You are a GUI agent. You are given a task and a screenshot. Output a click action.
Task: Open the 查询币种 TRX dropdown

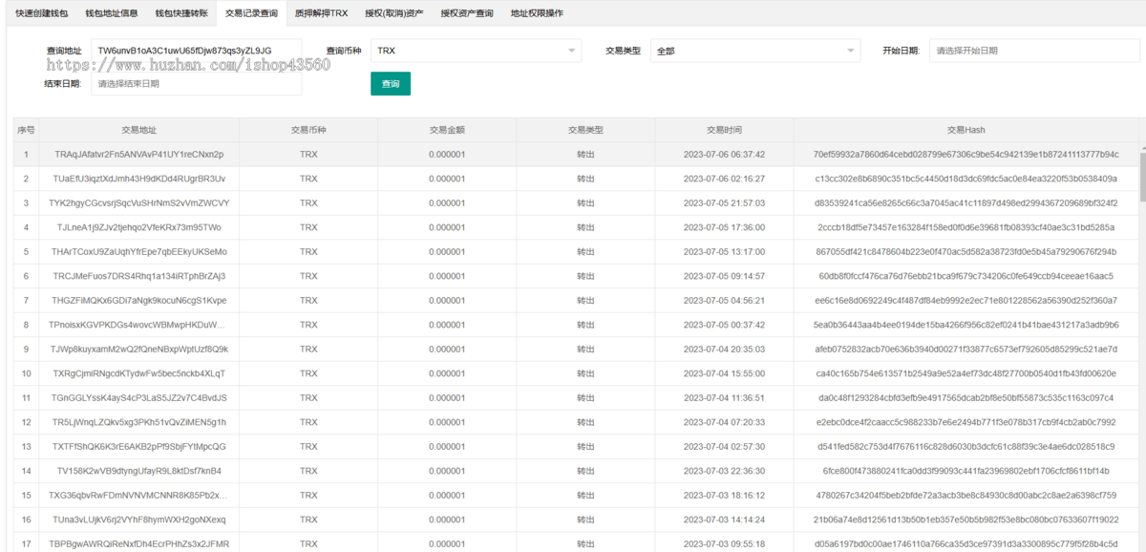[x=476, y=51]
